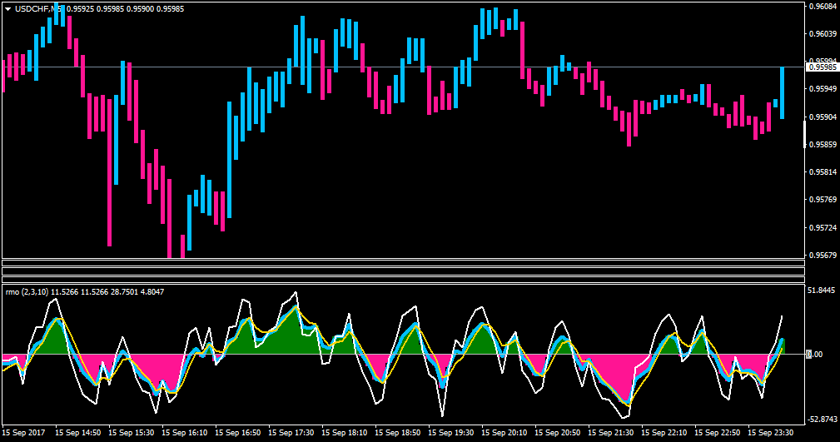Click the 15 Sep 18:10 time label
Image resolution: width=840 pixels, height=442 pixels.
[345, 432]
